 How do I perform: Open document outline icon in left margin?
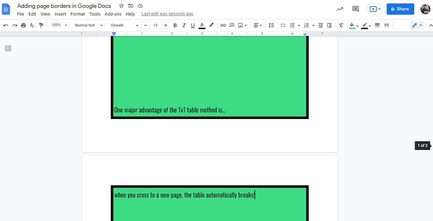pos(8,48)
